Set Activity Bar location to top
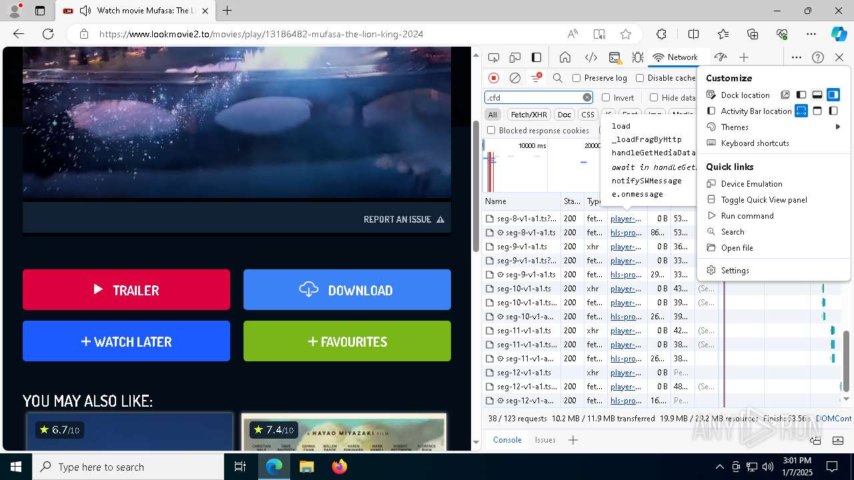Viewport: 854px width, 480px height. tap(817, 111)
